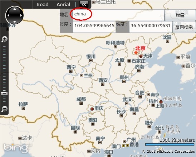
Task: Click the 首尔 city marker
Action: tap(183, 66)
